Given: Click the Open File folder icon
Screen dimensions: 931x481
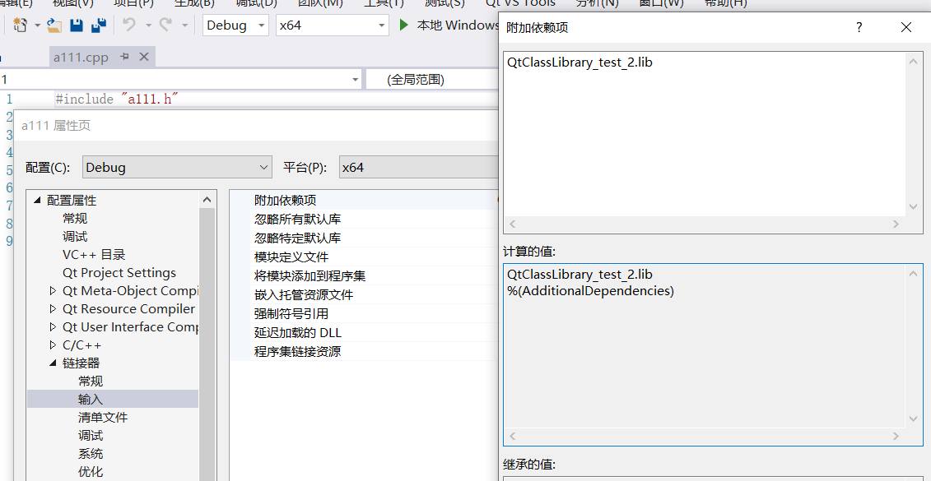Looking at the screenshot, I should pyautogui.click(x=54, y=25).
